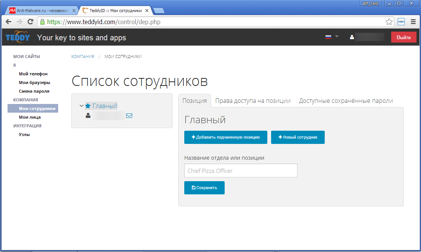Click Новый сотрудник button
The height and width of the screenshot is (252, 421).
tap(298, 137)
